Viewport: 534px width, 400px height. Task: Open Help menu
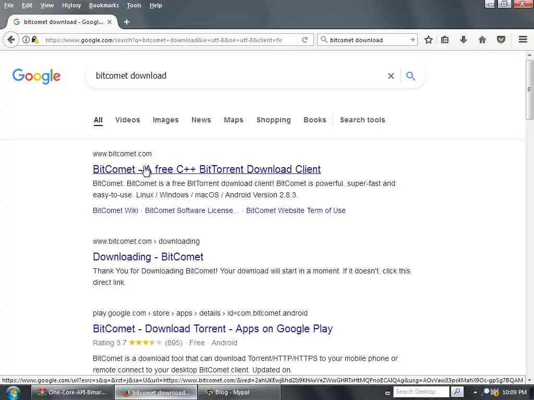click(155, 5)
